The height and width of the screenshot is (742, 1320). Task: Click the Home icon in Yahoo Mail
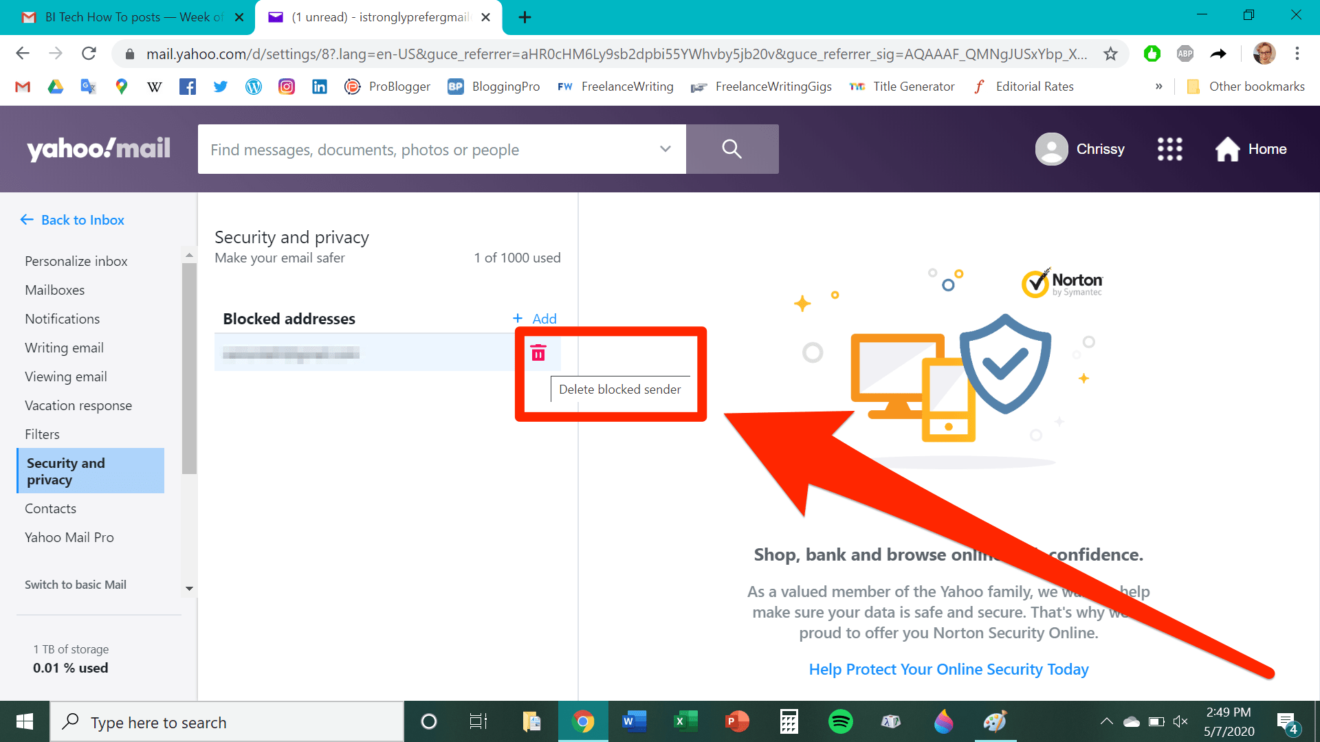(1228, 149)
